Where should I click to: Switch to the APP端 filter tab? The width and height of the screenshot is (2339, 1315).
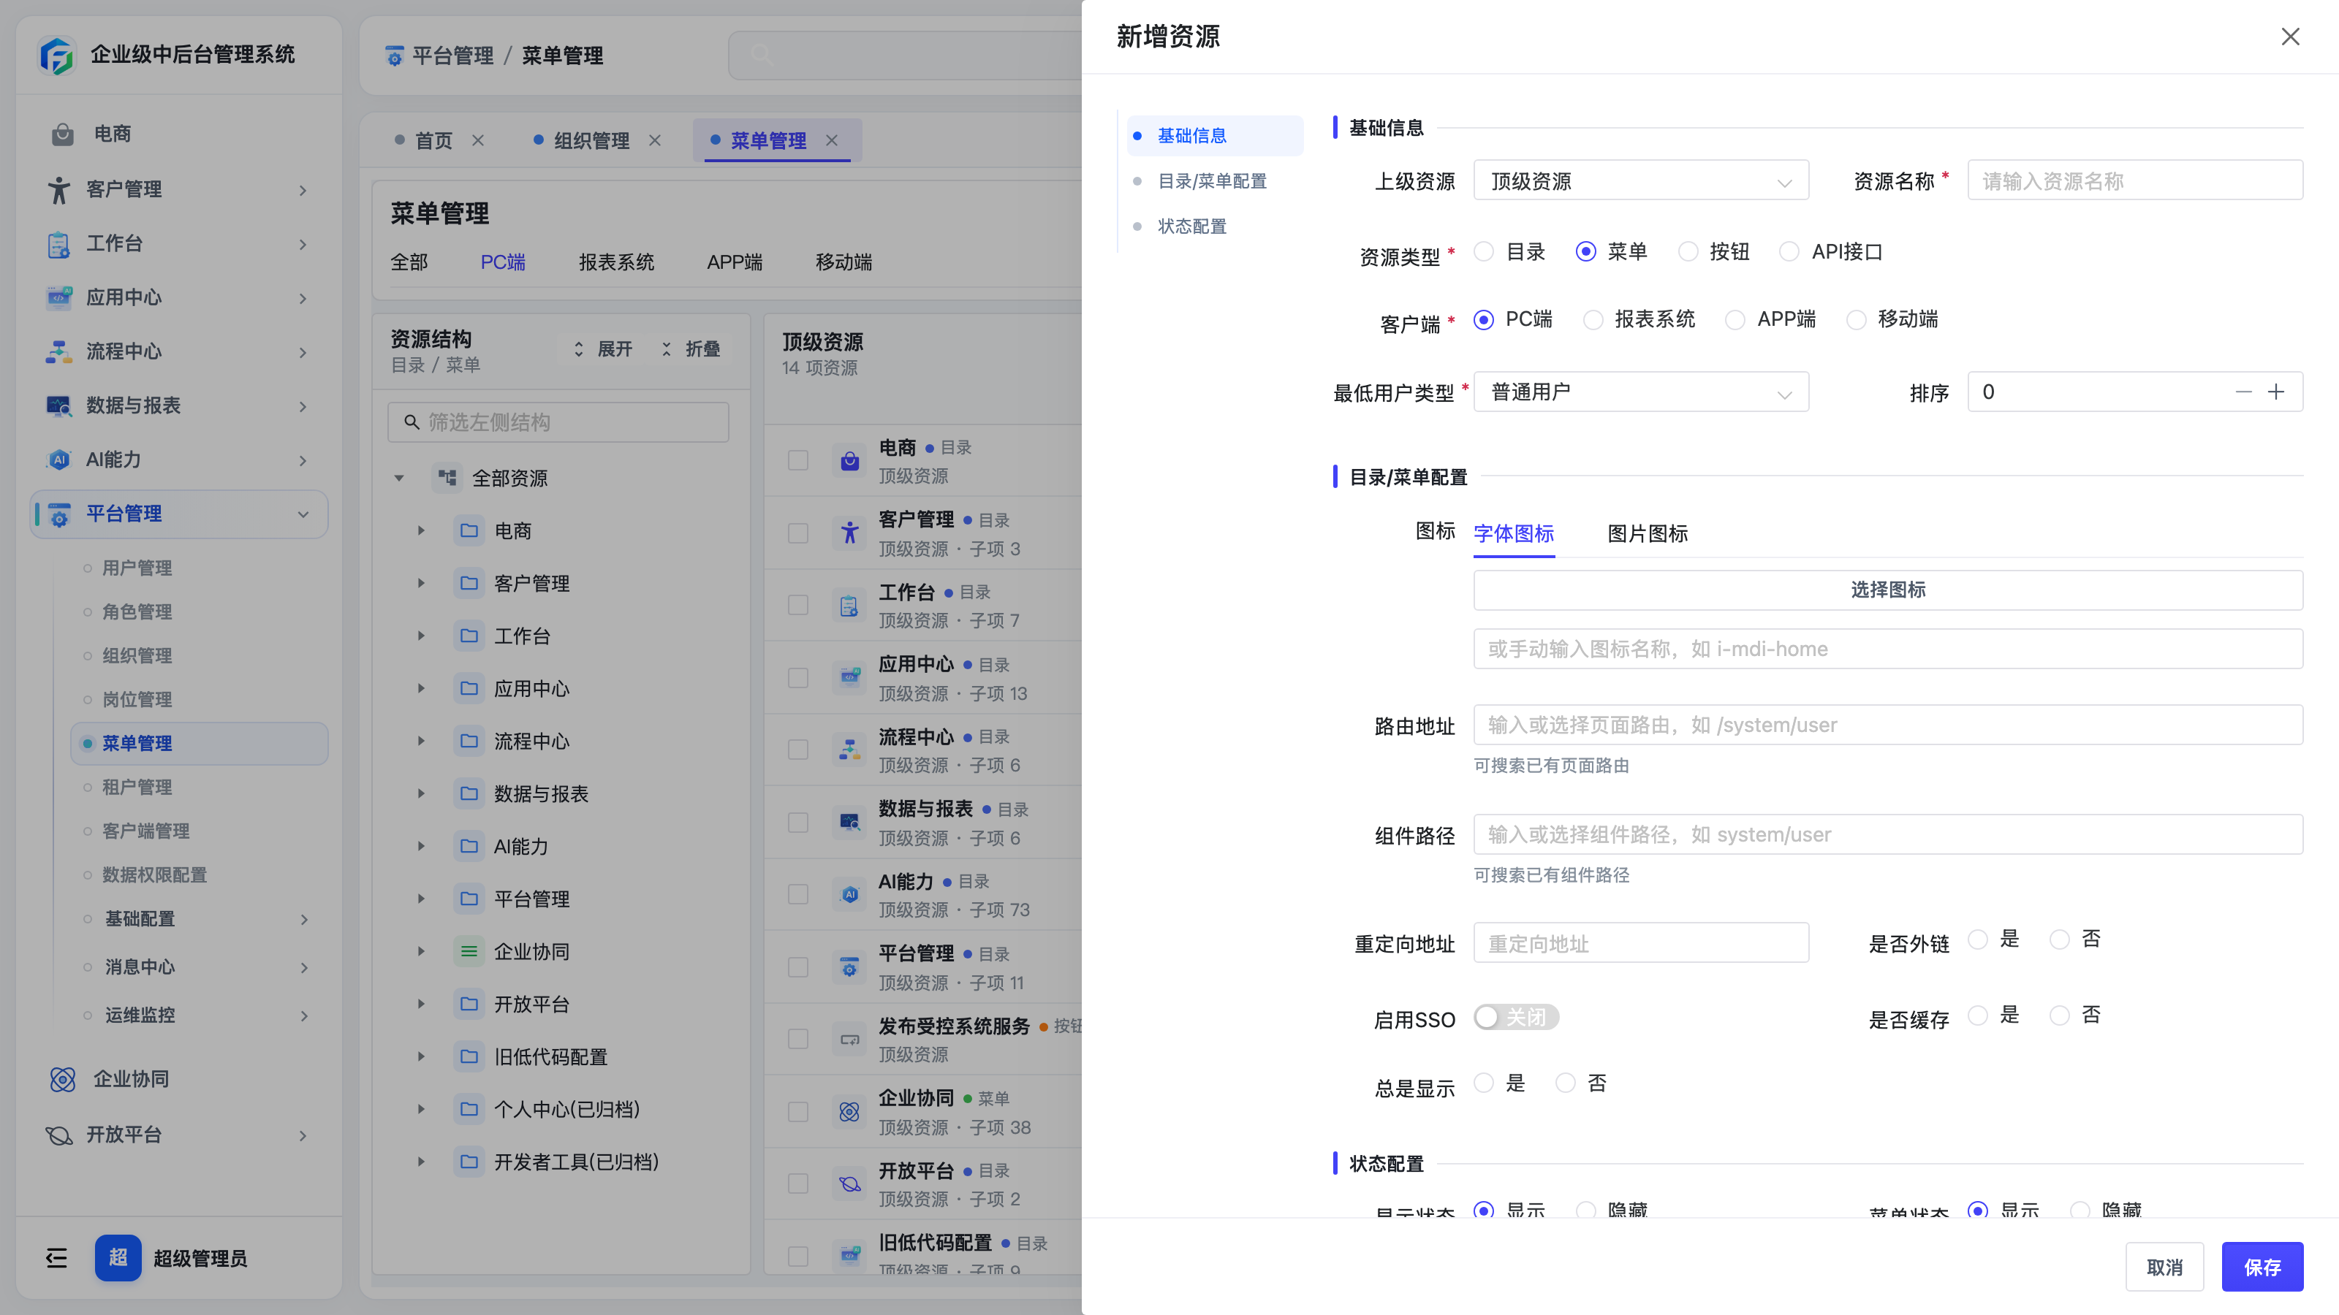click(735, 262)
